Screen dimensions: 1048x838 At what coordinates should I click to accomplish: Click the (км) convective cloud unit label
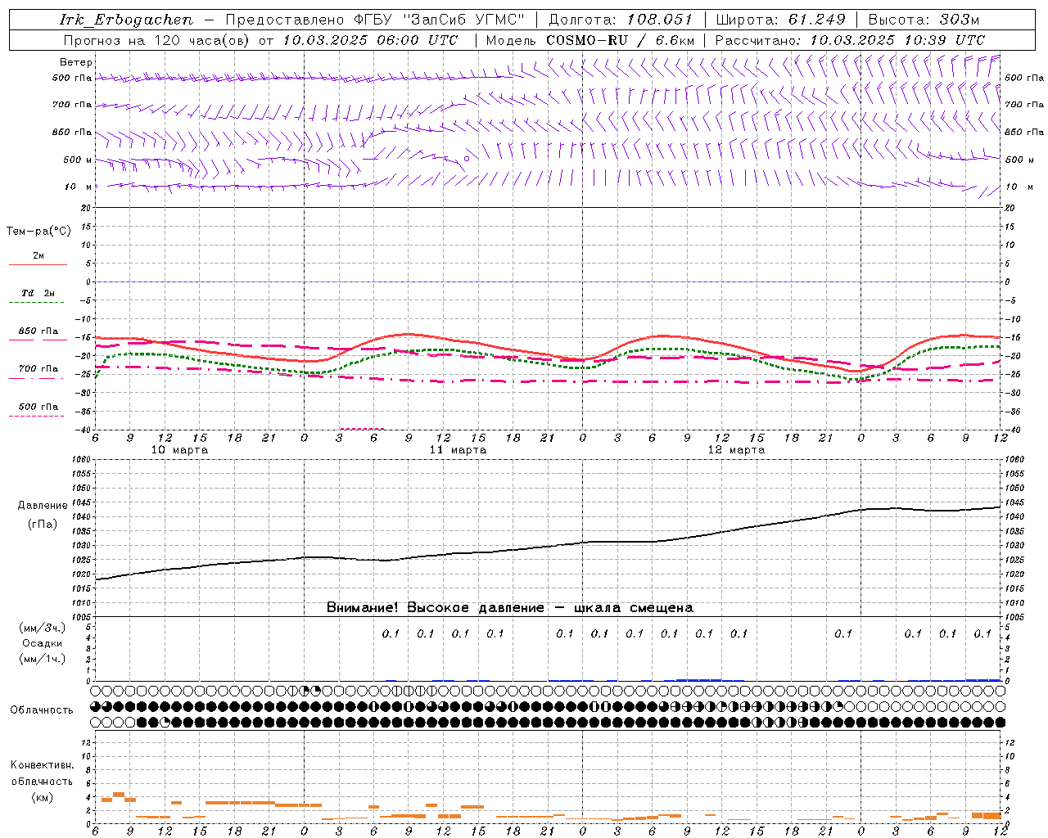43,797
